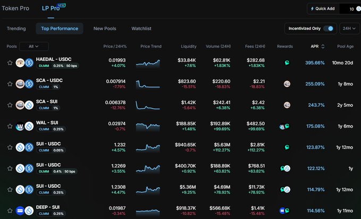Switch to LP Pro tab
Image resolution: width=361 pixels, height=219 pixels.
coord(51,9)
